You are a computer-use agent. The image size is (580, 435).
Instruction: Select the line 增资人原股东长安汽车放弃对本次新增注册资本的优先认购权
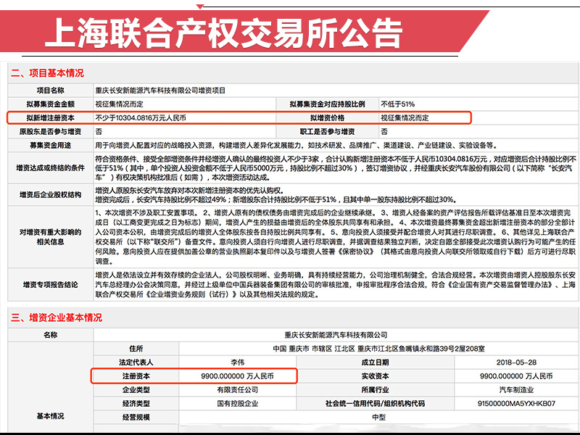point(190,191)
